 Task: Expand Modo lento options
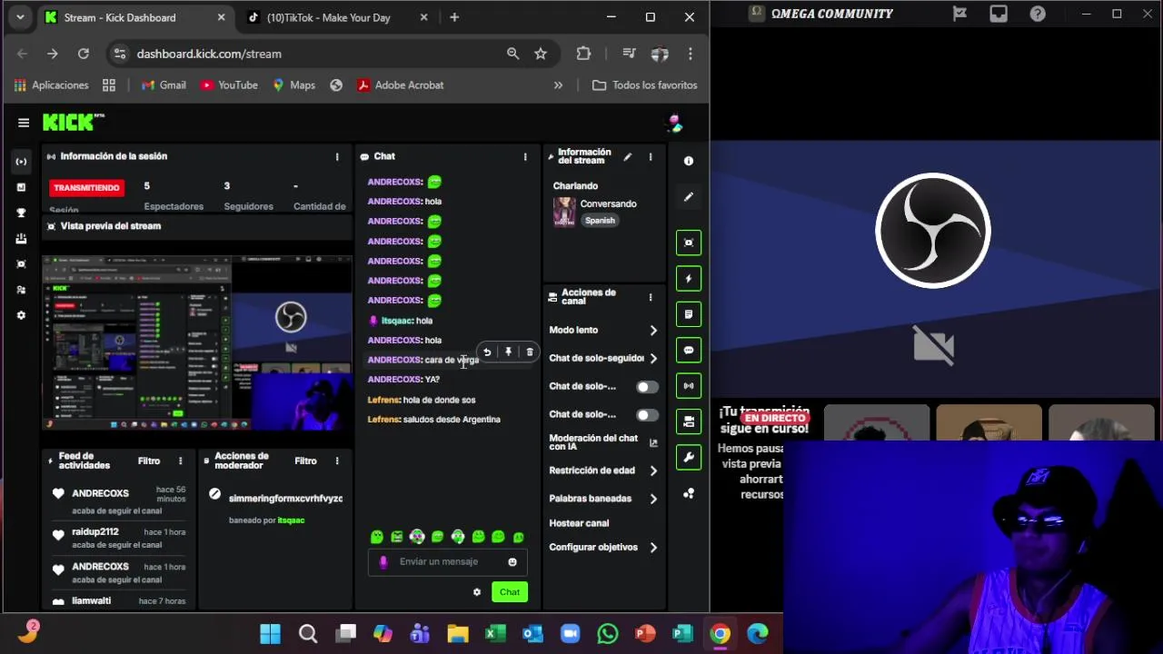tap(603, 330)
